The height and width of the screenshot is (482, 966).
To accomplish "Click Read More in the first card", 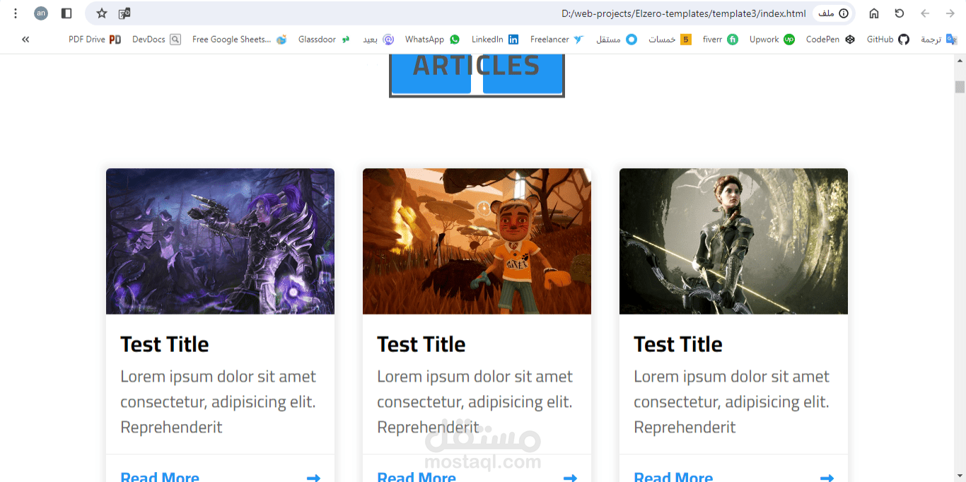I will click(160, 477).
